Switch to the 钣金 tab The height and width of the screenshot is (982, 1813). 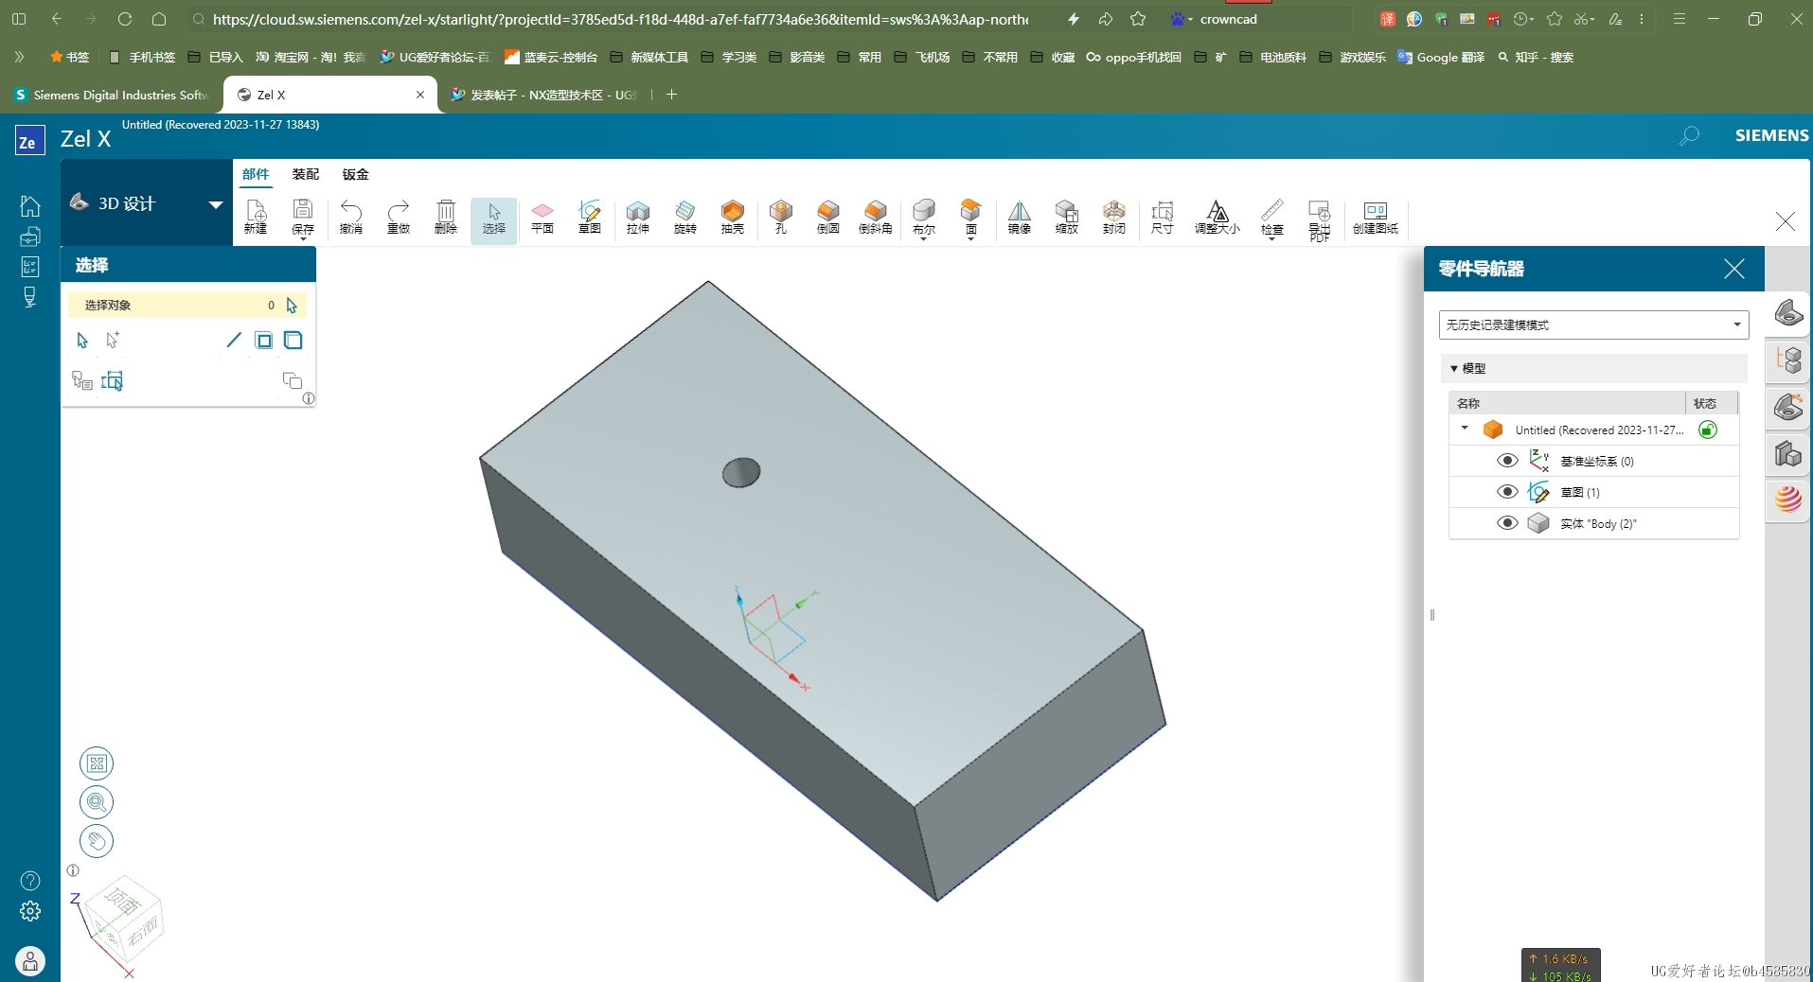[356, 174]
